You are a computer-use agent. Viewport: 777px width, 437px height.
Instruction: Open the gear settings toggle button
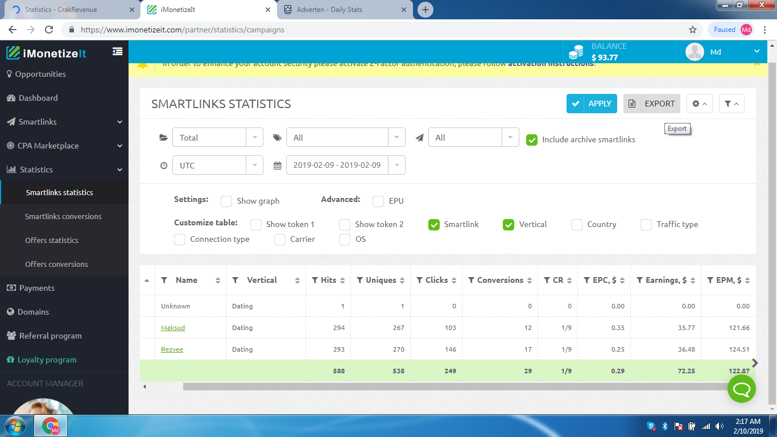tap(700, 104)
